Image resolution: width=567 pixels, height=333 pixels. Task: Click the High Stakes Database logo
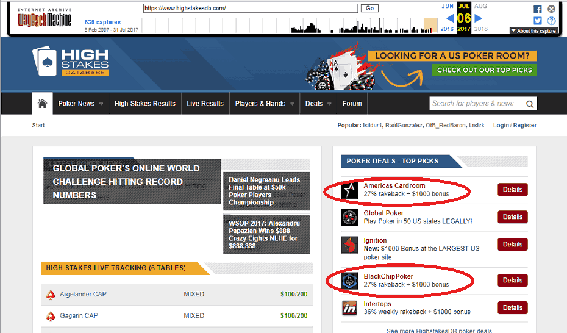tap(70, 61)
